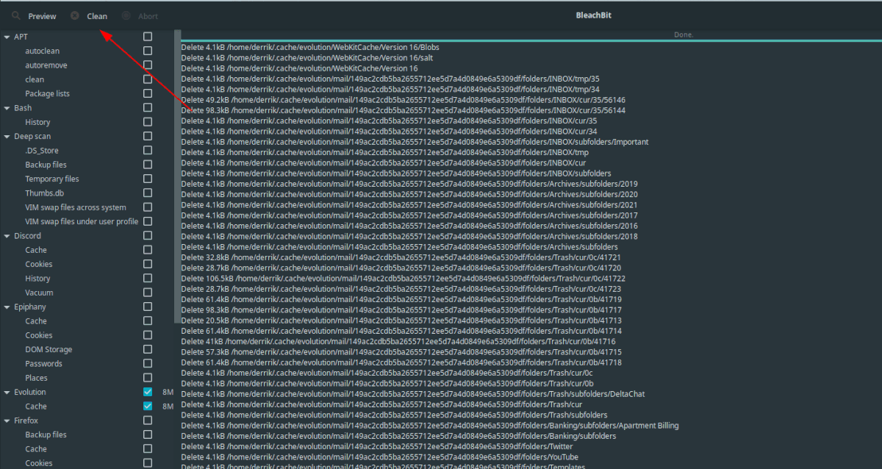
Task: Select Firefox Backup files item
Action: pyautogui.click(x=46, y=434)
